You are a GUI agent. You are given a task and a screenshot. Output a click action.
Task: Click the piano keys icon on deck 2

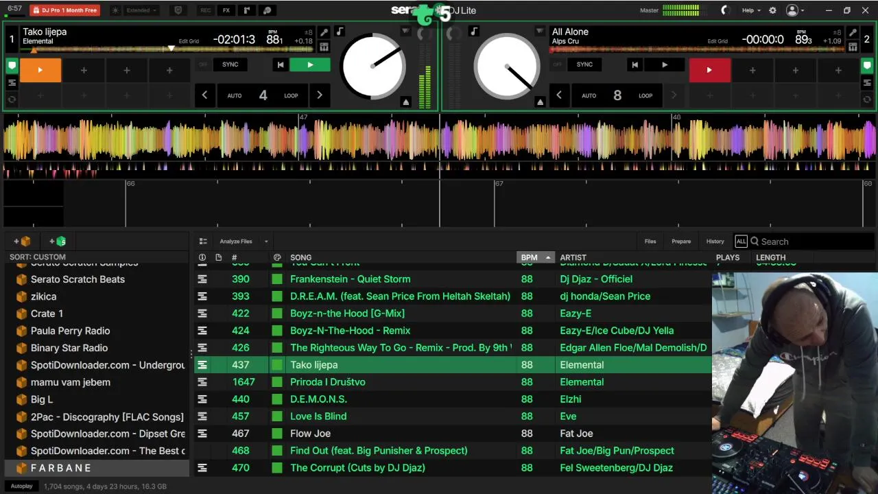point(853,47)
